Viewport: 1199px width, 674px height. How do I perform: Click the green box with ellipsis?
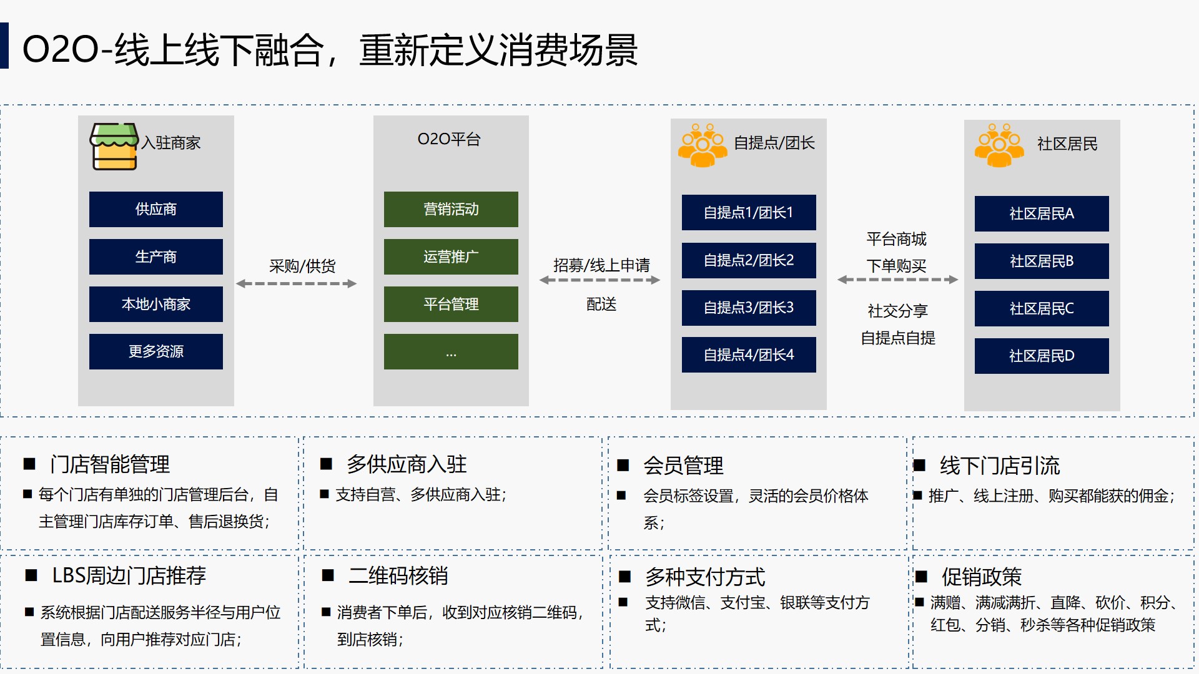click(451, 352)
